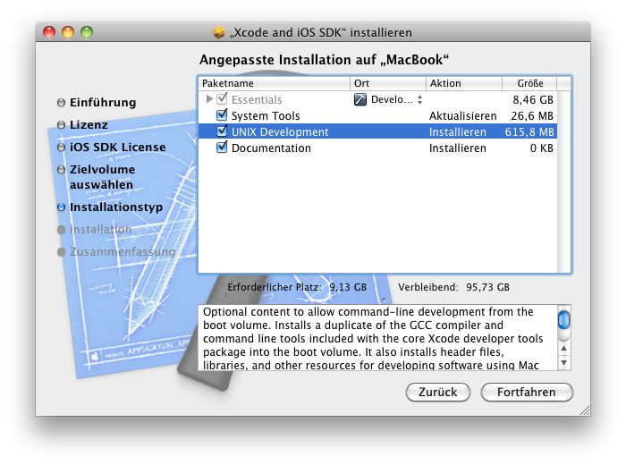Image resolution: width=626 pixels, height=465 pixels.
Task: Click the yellow minimize window button
Action: pyautogui.click(x=68, y=32)
